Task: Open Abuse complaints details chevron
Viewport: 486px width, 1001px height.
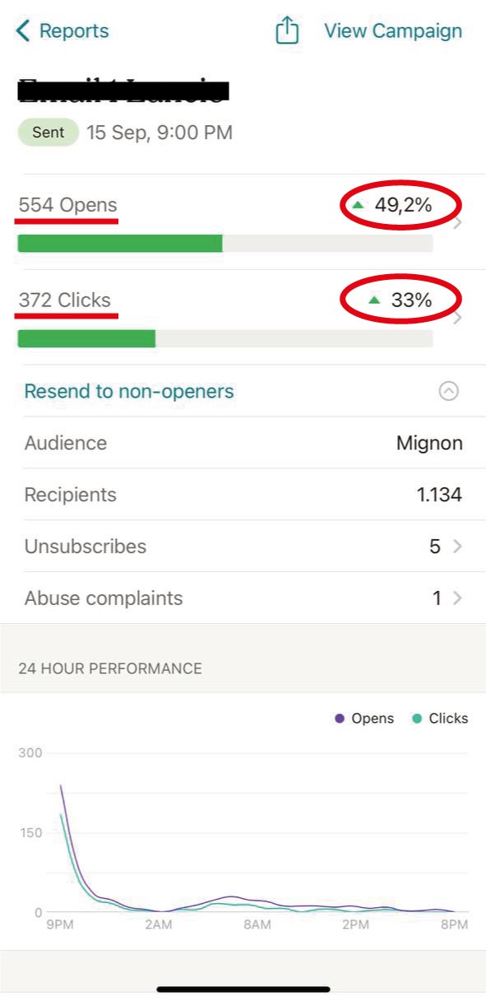Action: 457,598
